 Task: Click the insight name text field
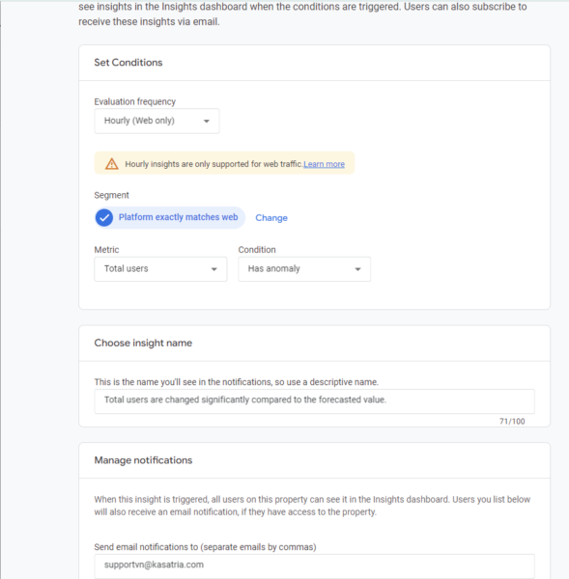click(x=314, y=401)
